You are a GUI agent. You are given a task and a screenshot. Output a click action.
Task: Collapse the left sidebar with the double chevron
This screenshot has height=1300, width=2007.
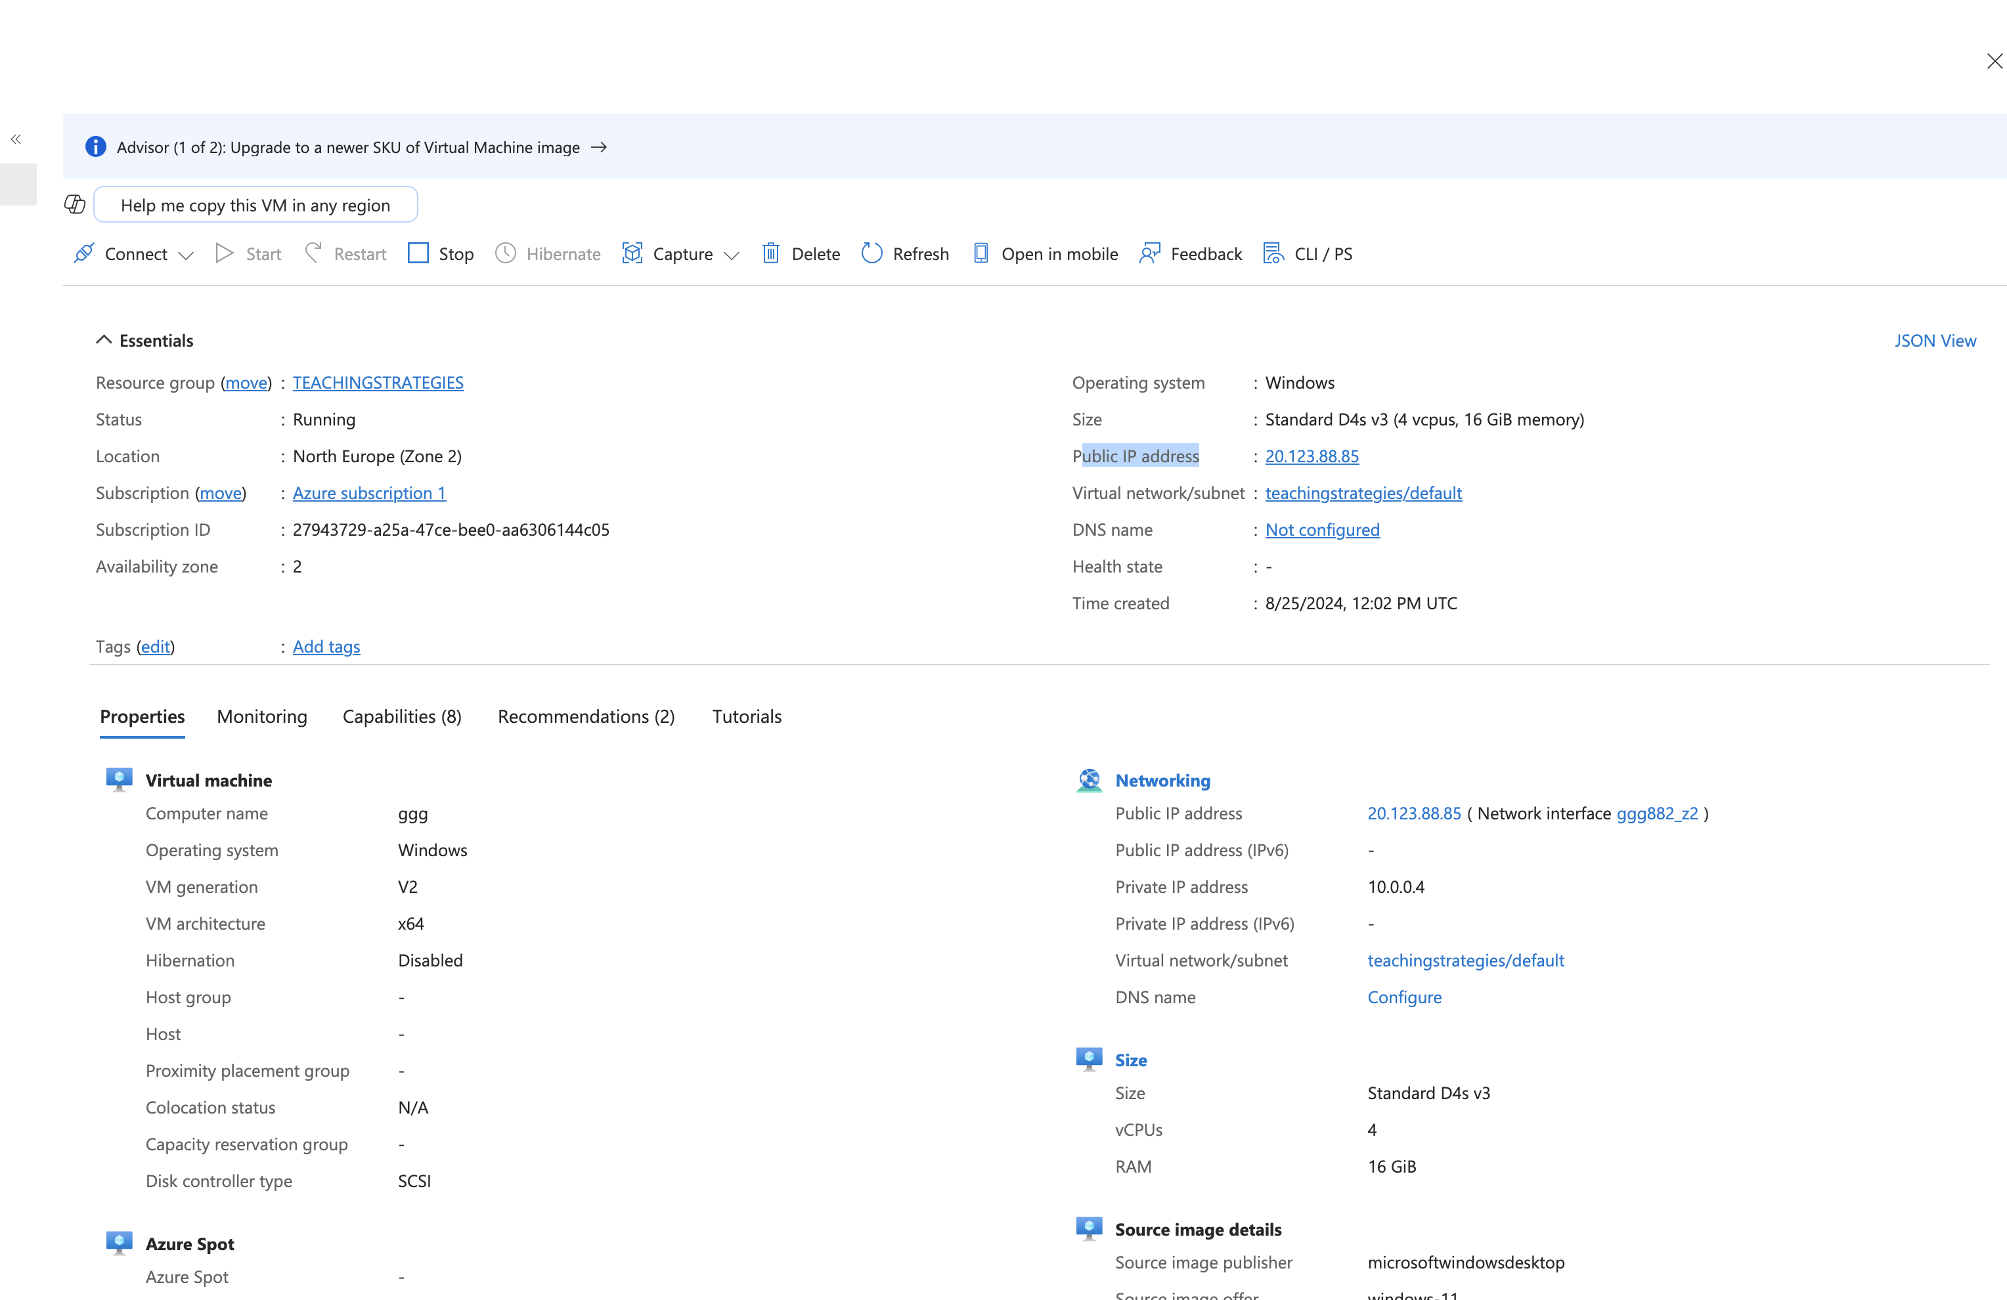pos(15,139)
